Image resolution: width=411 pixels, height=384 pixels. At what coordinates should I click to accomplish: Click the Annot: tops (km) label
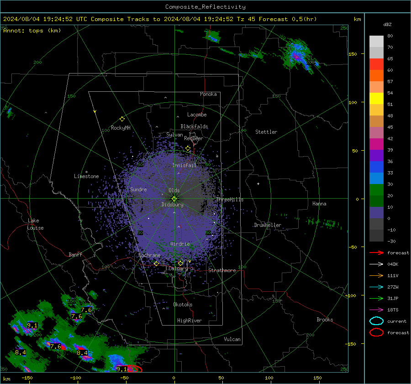coord(32,31)
